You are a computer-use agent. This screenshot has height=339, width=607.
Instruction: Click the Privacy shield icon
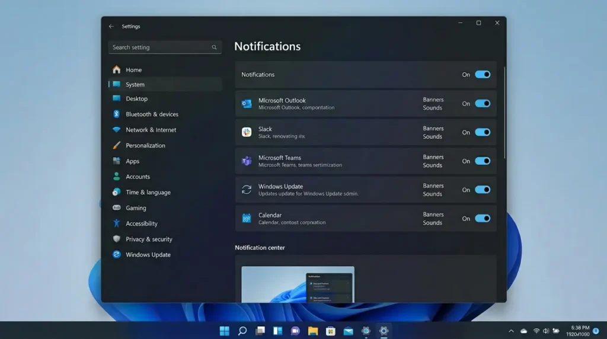117,239
